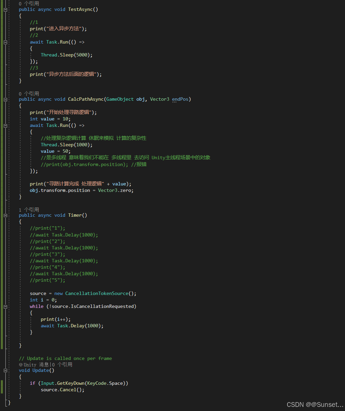Click the 'value = 50;' assignment
This screenshot has width=345, height=411.
pos(56,151)
